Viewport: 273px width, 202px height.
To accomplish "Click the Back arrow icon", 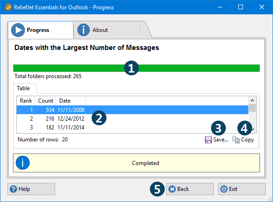I will point(172,189).
